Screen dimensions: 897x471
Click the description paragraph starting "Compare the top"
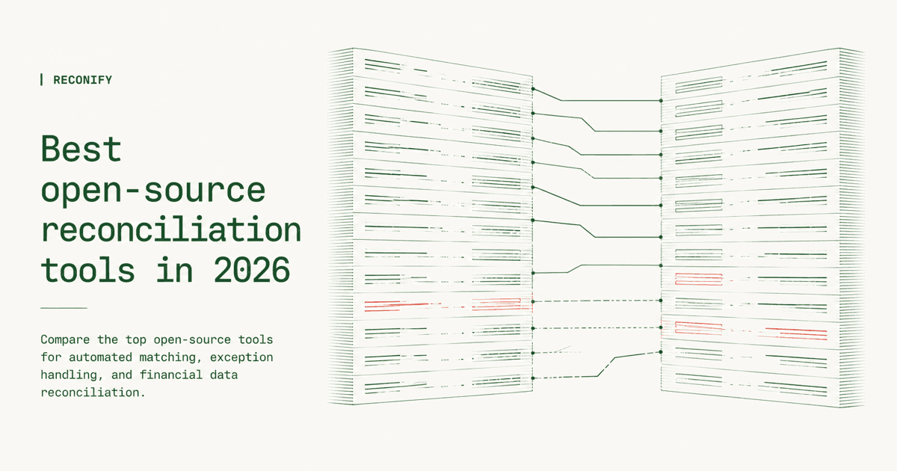pyautogui.click(x=157, y=365)
